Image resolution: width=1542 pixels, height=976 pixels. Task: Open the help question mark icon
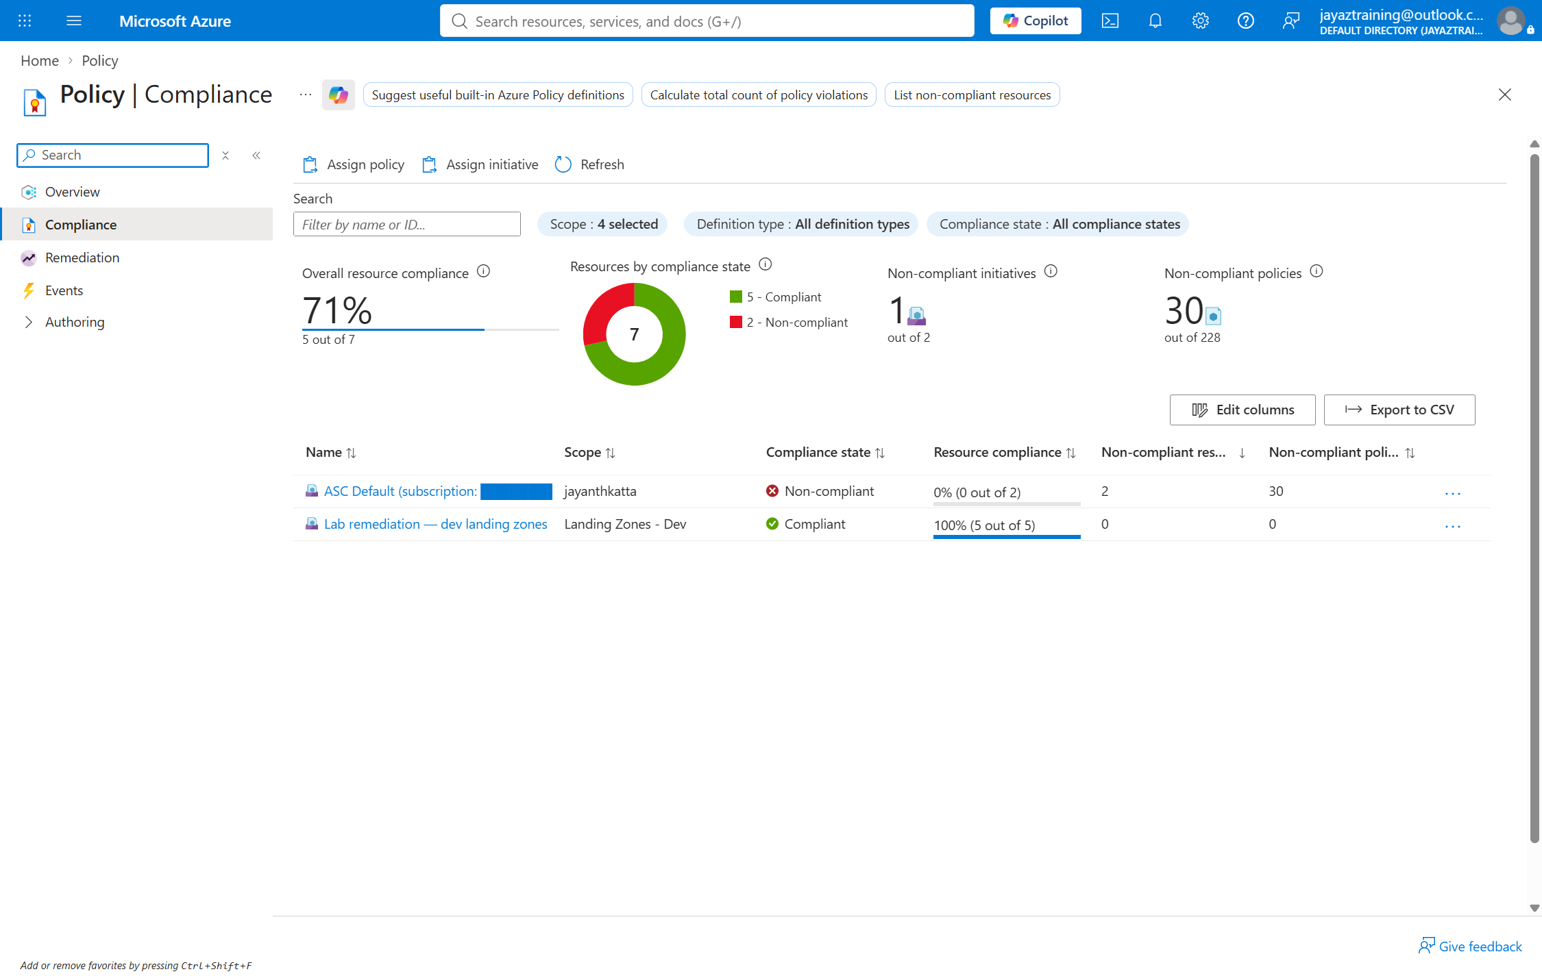coord(1246,21)
